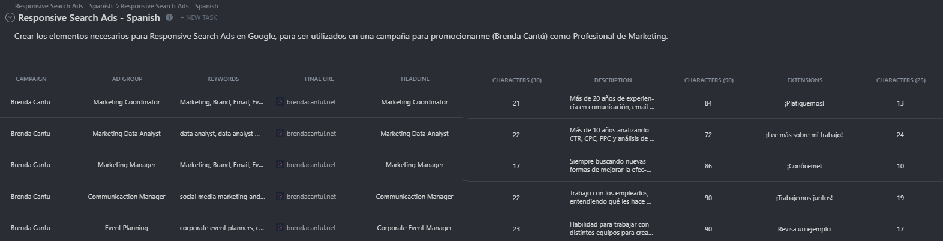Open list info icon beside title

(169, 17)
